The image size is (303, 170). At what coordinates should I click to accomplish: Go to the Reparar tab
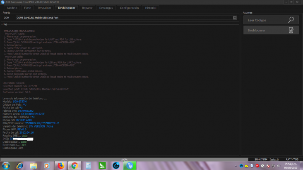pos(87,8)
